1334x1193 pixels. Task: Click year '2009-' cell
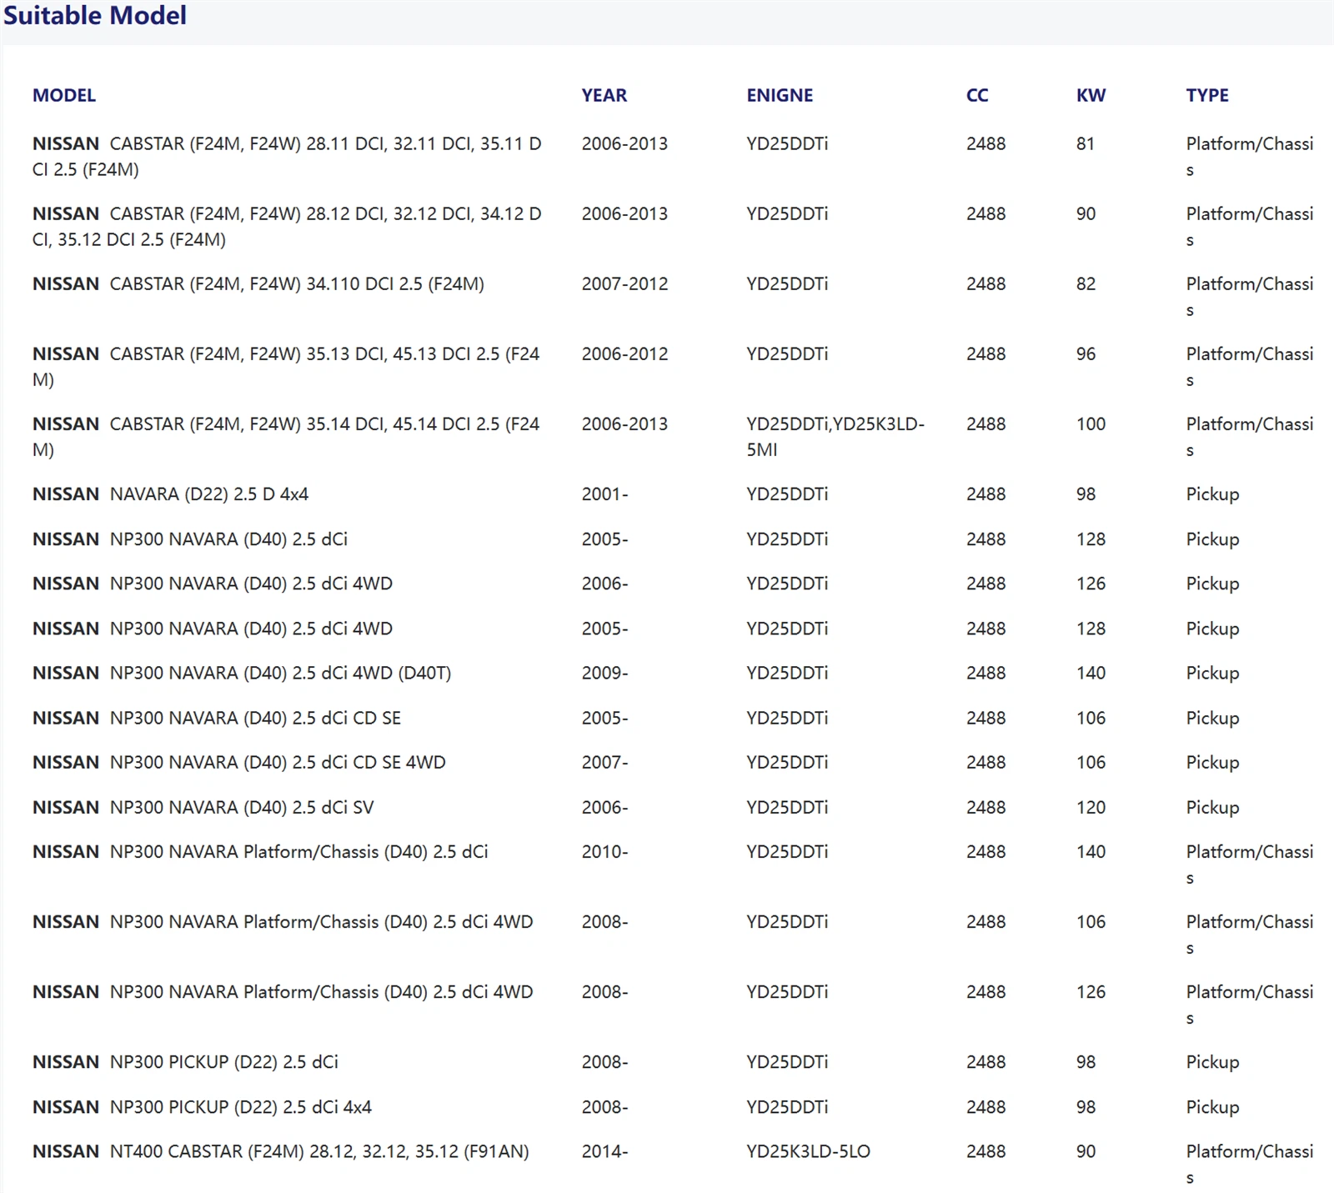click(x=604, y=673)
